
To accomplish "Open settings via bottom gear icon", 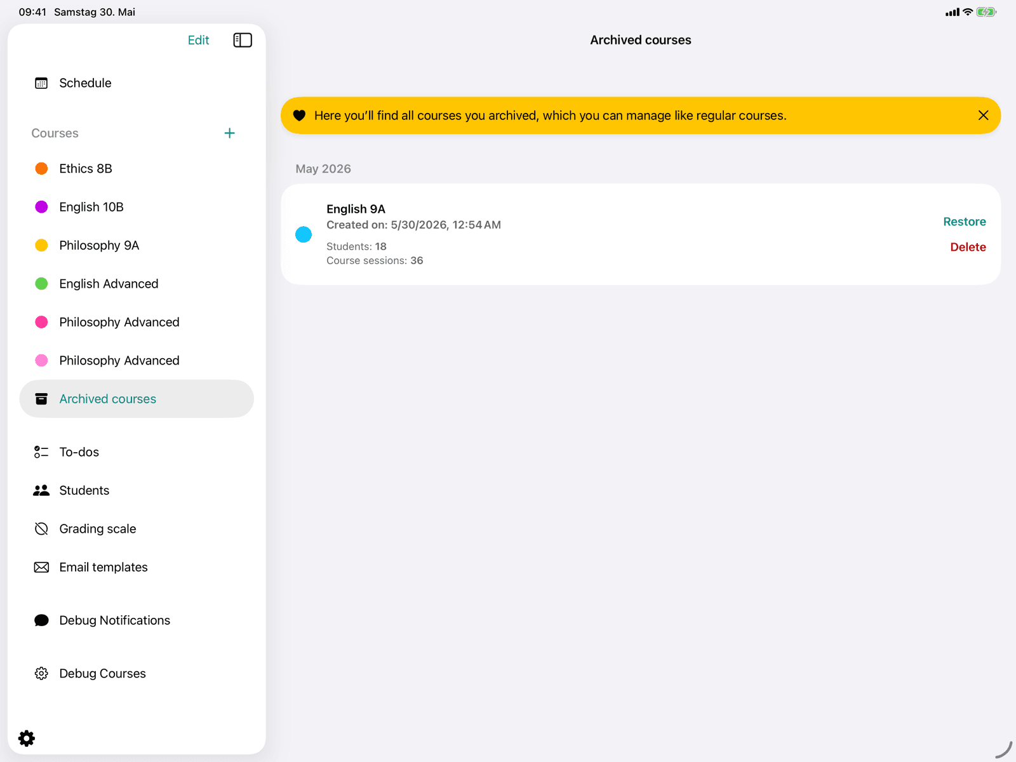I will point(27,738).
